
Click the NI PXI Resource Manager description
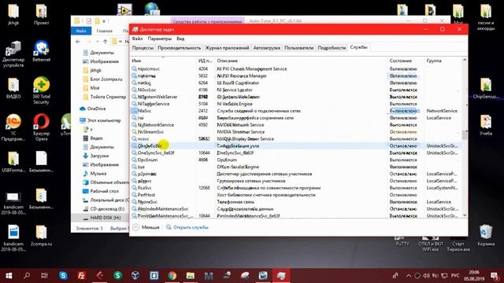pos(242,76)
